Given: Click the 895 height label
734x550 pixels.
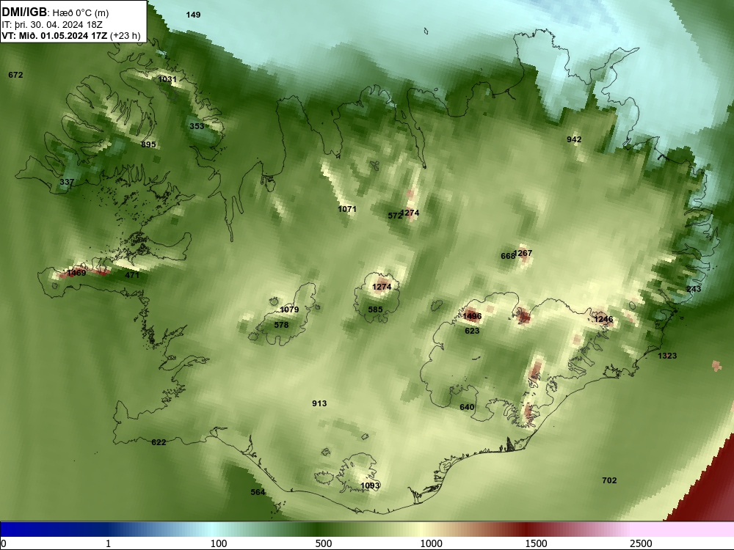Looking at the screenshot, I should tap(148, 144).
